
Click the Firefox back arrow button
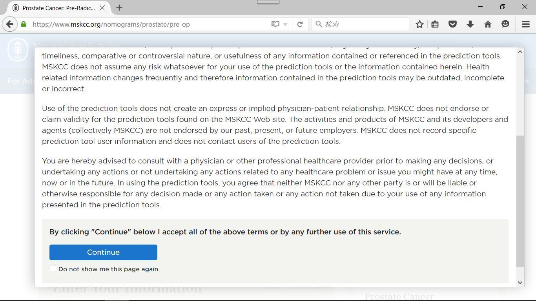tap(10, 24)
